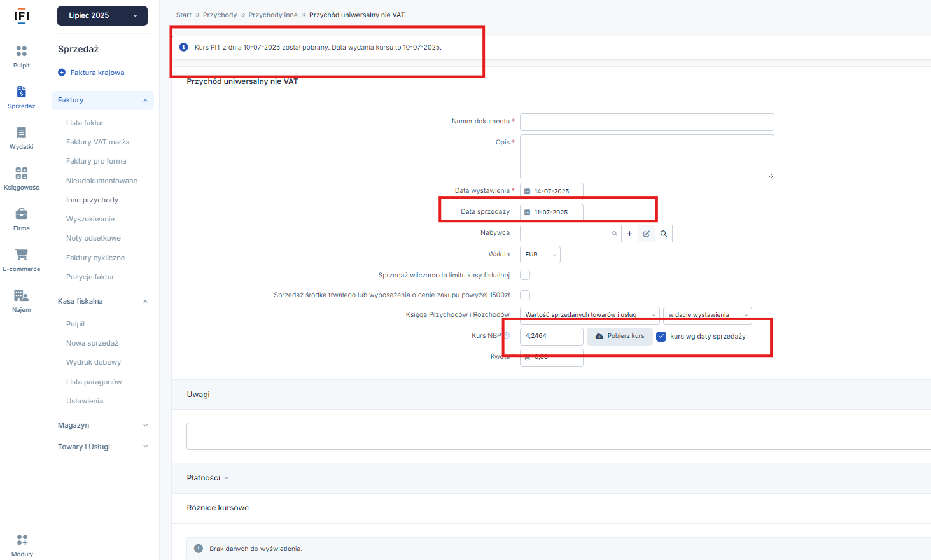Open Pozycje faktur menu item

[x=90, y=277]
